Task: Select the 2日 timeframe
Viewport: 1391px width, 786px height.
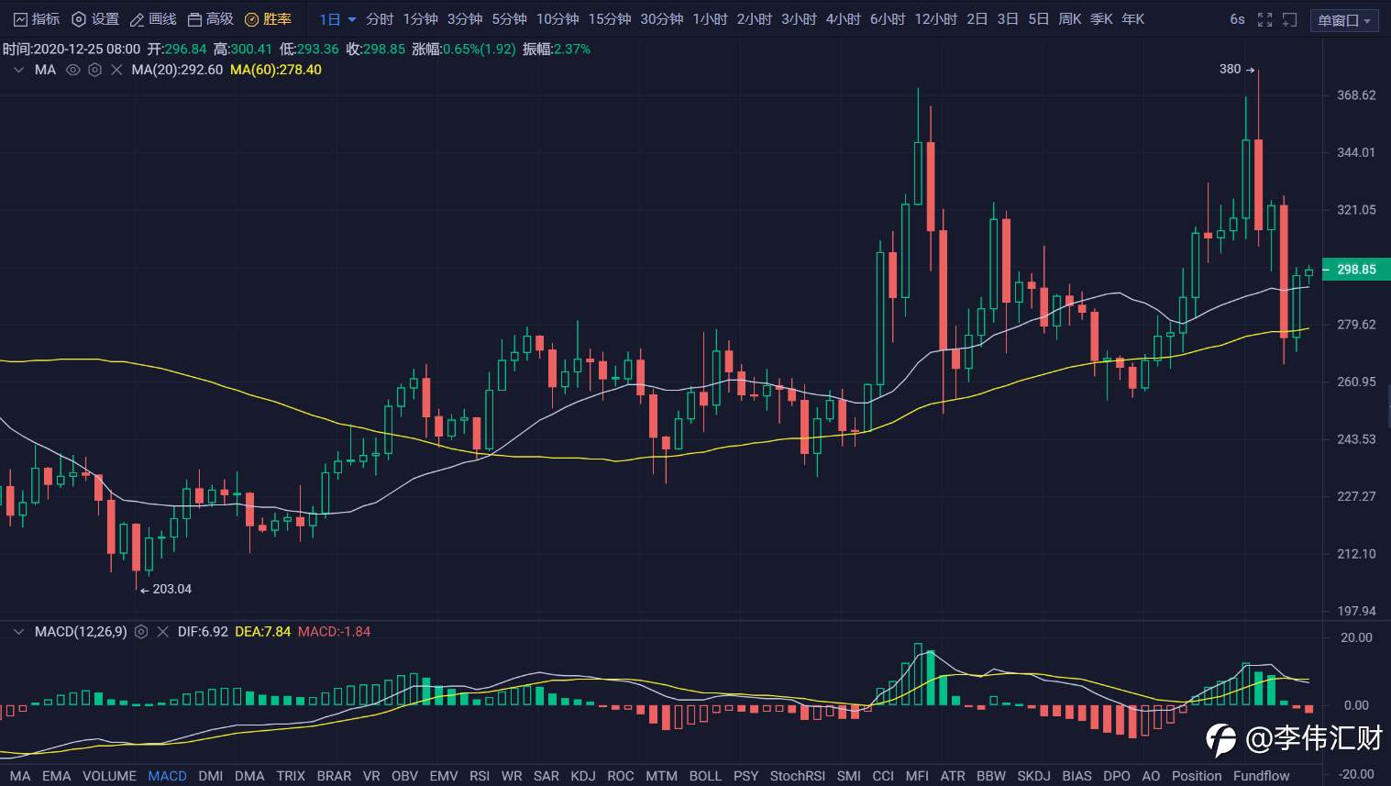Action: click(x=977, y=19)
